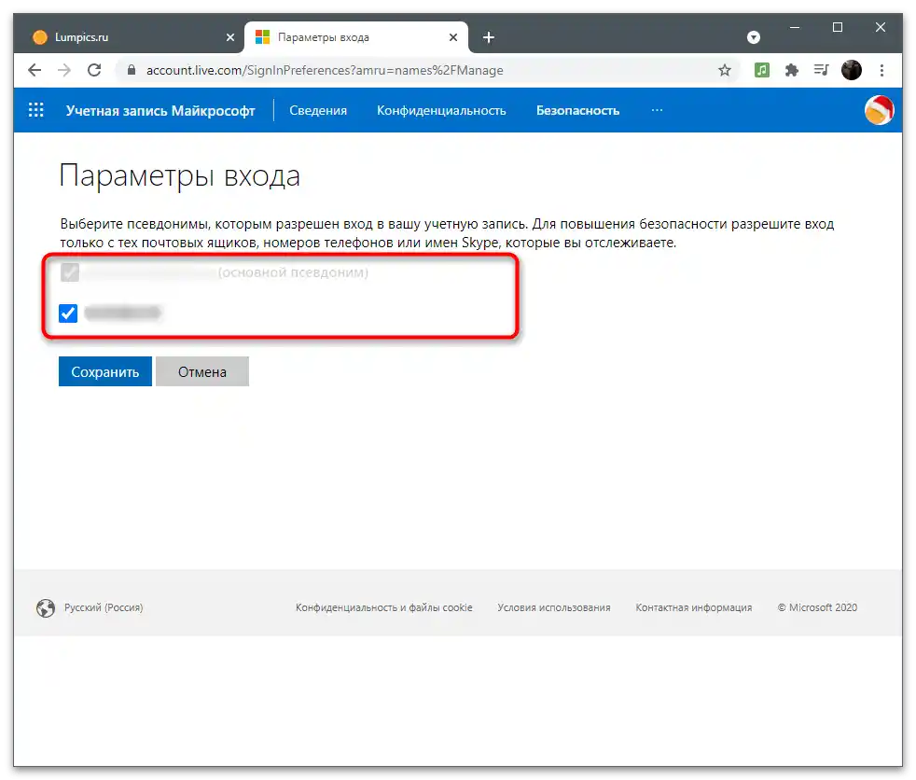
Task: Toggle the disabled primary alias checkbox
Action: pyautogui.click(x=70, y=272)
